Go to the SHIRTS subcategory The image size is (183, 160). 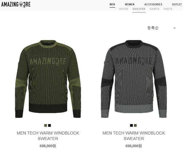[x=154, y=9]
